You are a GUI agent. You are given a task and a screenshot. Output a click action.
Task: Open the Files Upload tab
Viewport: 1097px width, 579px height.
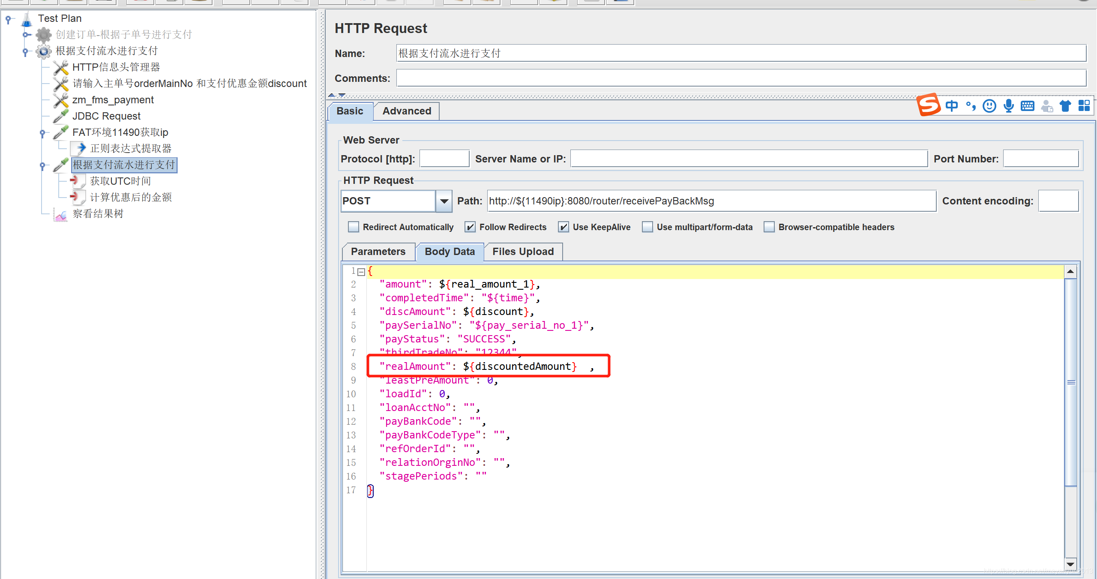[523, 252]
